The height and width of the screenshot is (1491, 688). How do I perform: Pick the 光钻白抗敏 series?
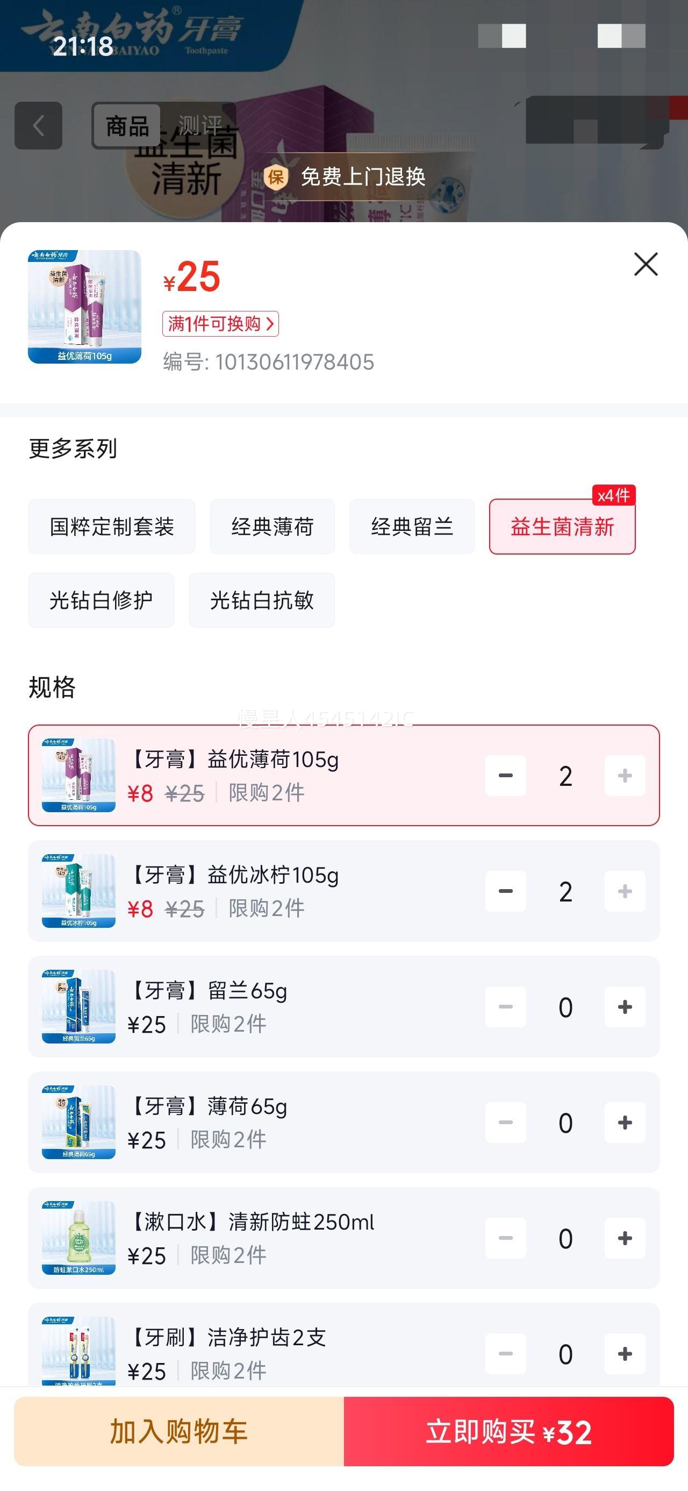262,600
